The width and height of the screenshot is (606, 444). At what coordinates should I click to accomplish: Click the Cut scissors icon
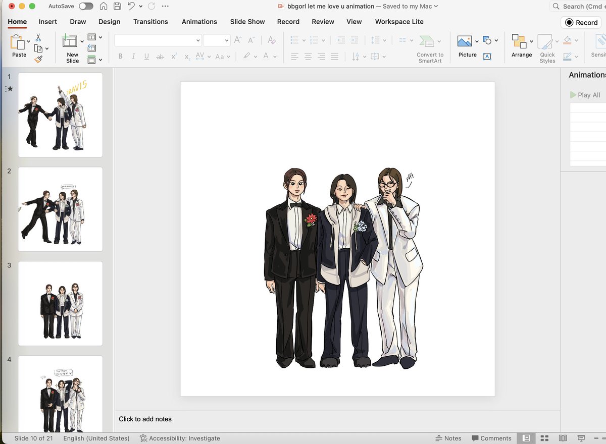pyautogui.click(x=38, y=38)
